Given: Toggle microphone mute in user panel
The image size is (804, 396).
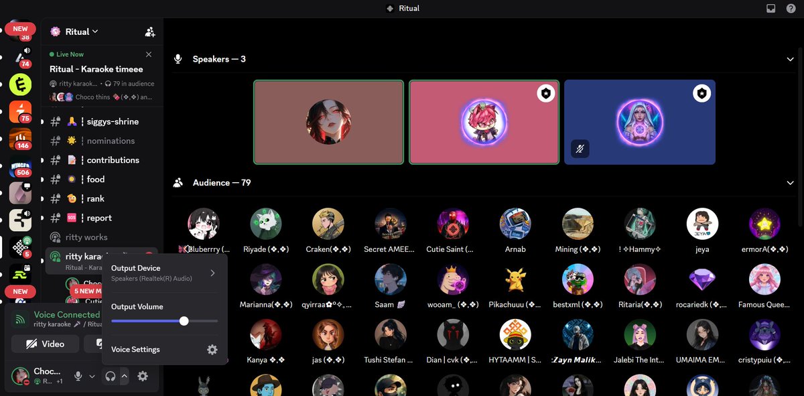Looking at the screenshot, I should [x=78, y=377].
